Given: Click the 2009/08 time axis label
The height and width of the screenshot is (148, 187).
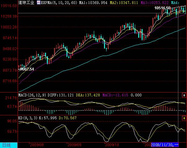Looking at the screenshot, I should [x=37, y=145].
